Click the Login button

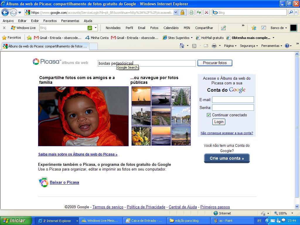pyautogui.click(x=219, y=122)
